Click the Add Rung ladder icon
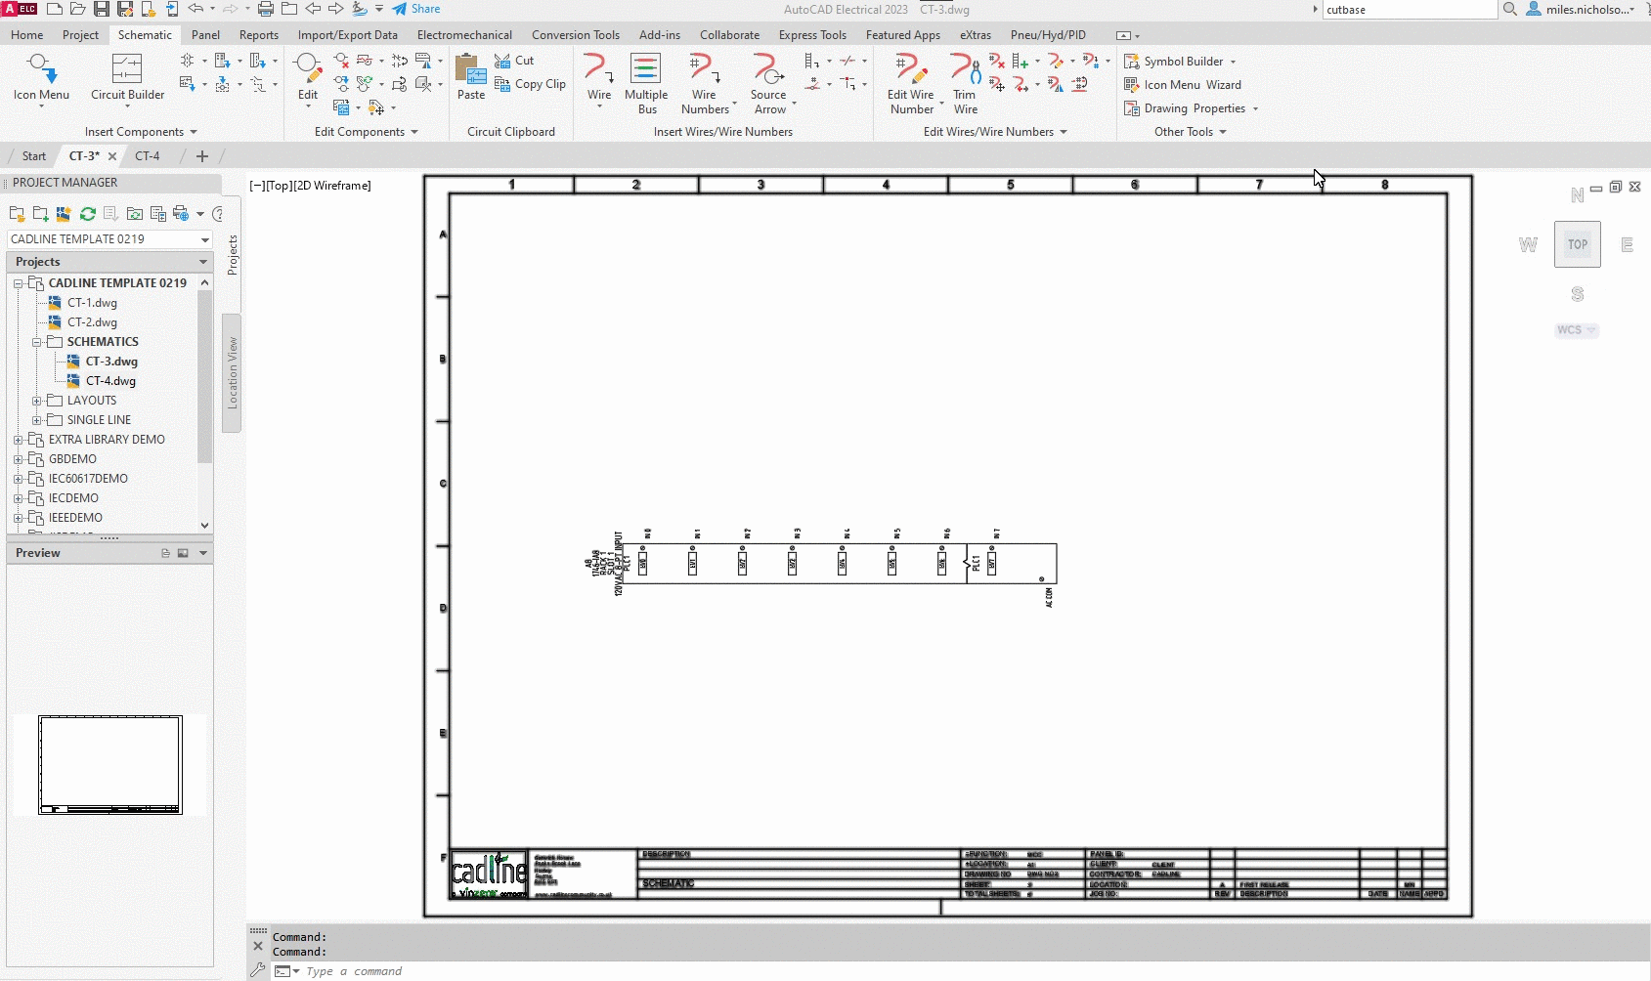This screenshot has height=981, width=1651. tap(1021, 61)
